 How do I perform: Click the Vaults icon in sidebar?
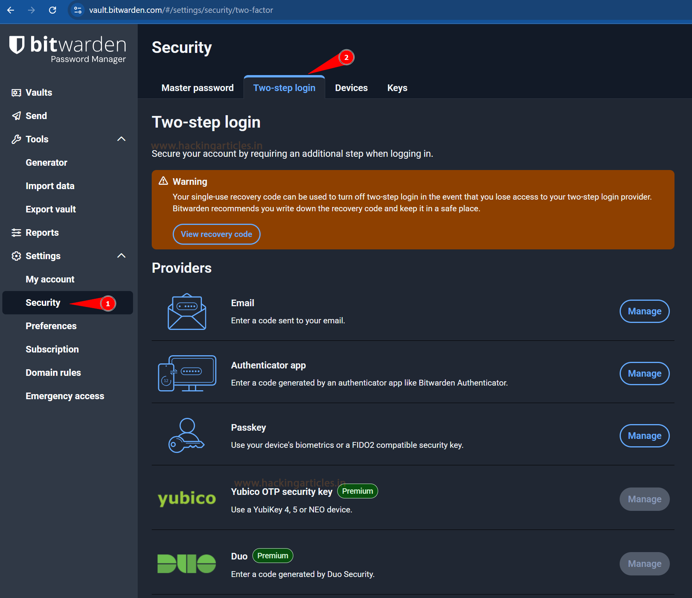[x=16, y=93]
